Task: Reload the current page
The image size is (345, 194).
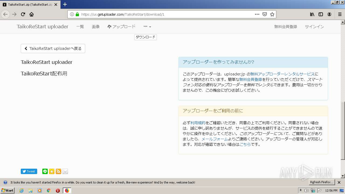Action: point(23,14)
